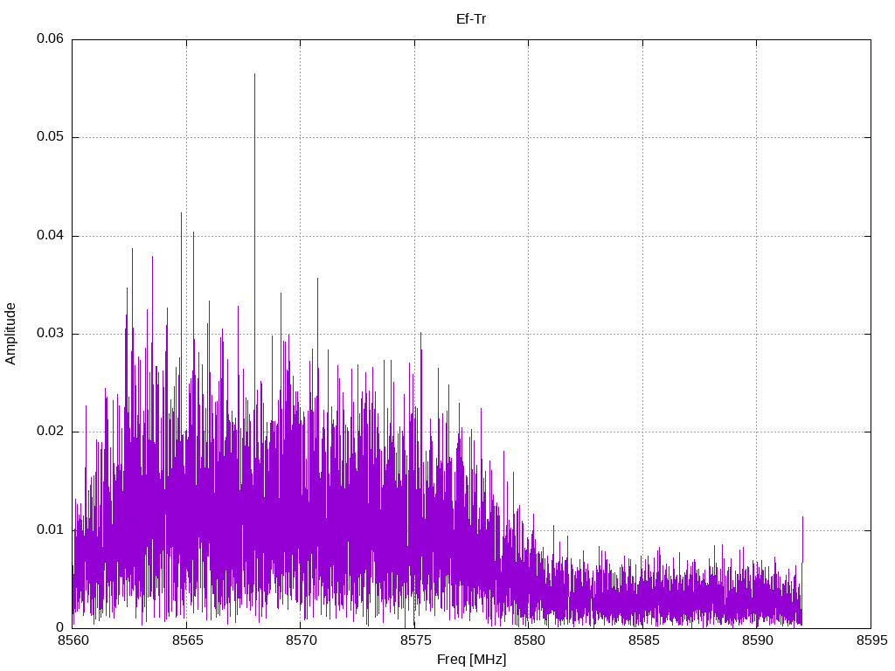Click the y-axis label Amplitude

tap(10, 334)
